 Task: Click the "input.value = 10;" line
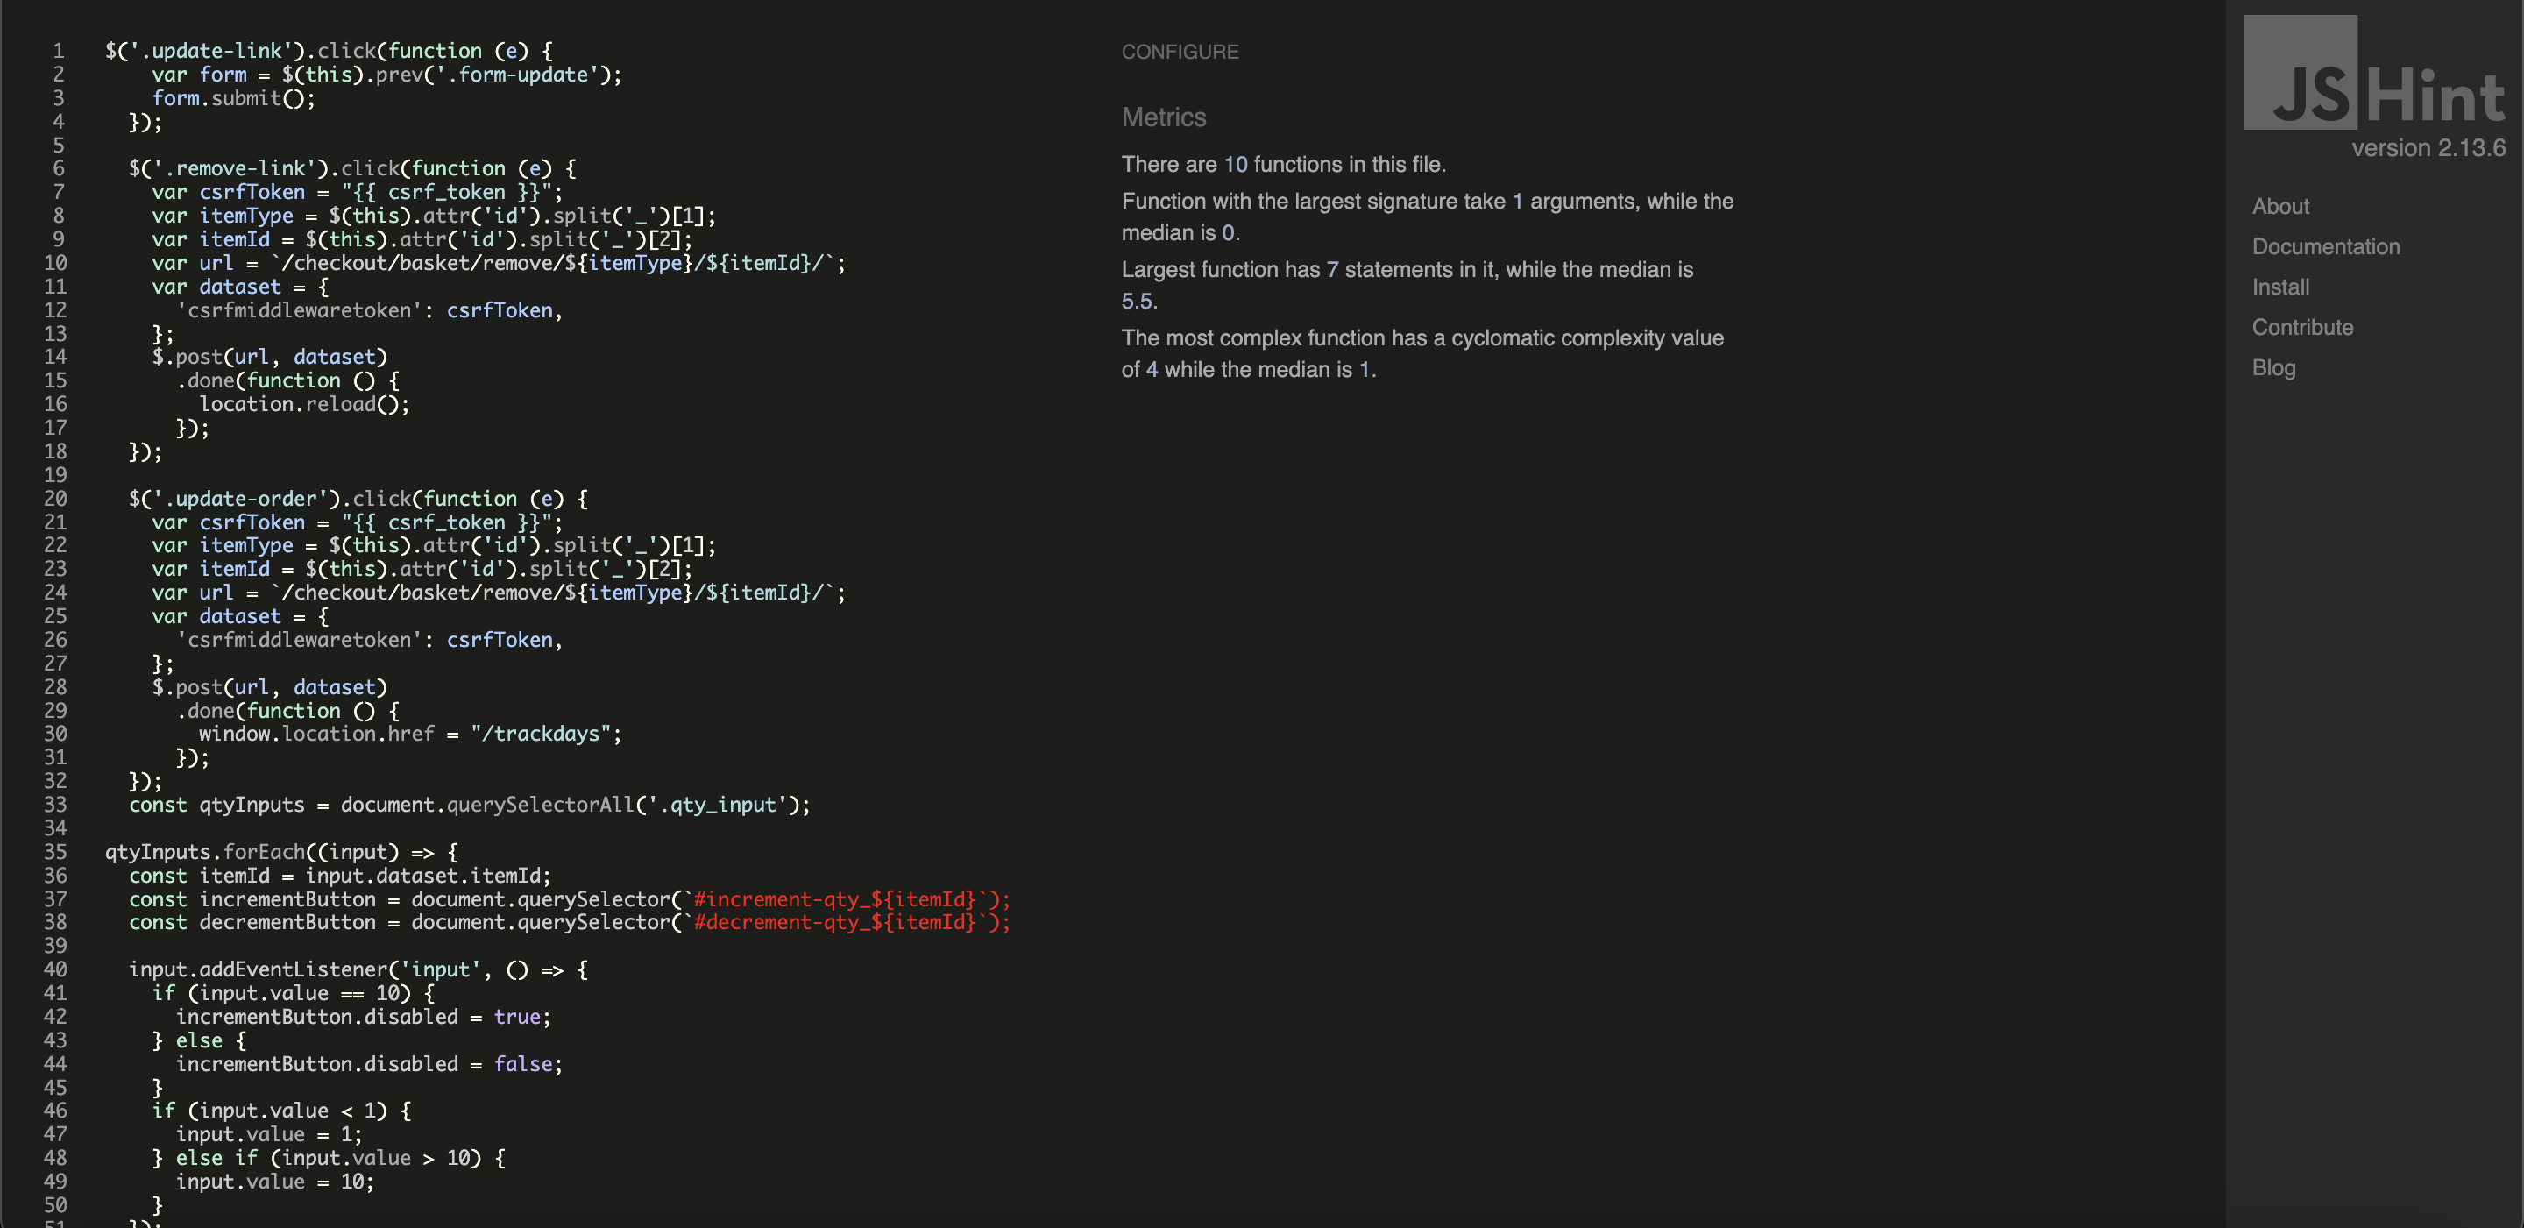click(274, 1181)
